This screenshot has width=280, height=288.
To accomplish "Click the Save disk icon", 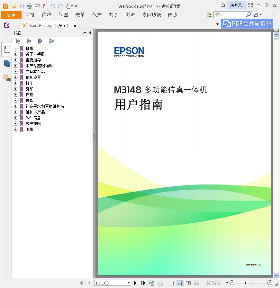I will [22, 6].
